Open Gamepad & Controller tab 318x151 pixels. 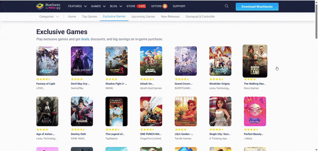pos(200,17)
